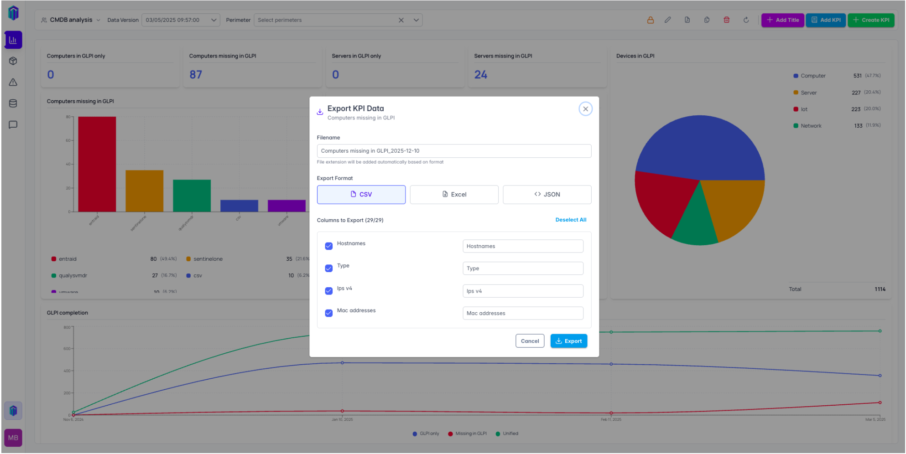Click the refresh icon in top toolbar
Image resolution: width=906 pixels, height=454 pixels.
click(746, 20)
